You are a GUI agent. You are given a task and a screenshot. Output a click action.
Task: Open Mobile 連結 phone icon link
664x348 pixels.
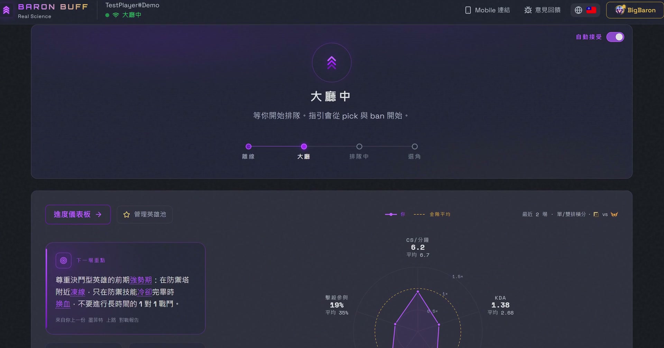468,10
